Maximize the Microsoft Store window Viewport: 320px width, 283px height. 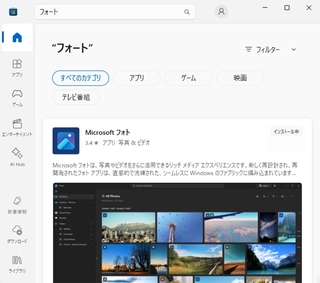tap(287, 8)
